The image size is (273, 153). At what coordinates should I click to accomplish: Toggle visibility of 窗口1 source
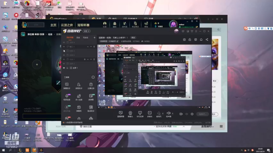(x=64, y=47)
